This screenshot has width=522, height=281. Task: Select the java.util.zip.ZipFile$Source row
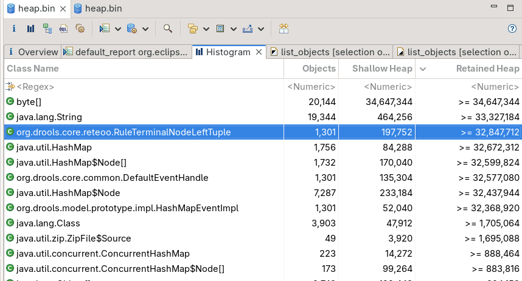(263, 239)
